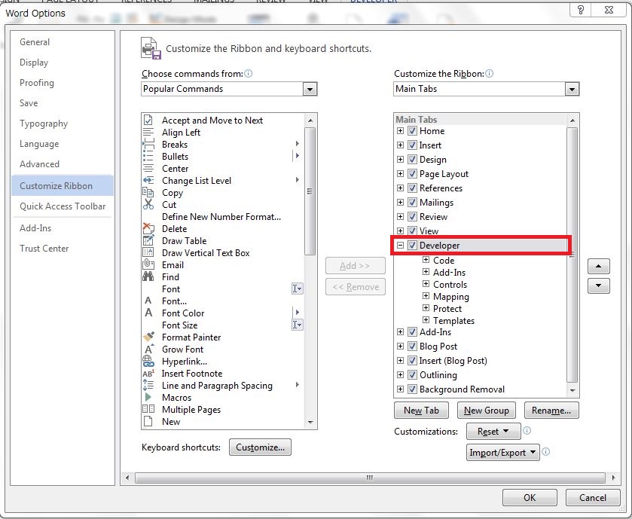Image resolution: width=632 pixels, height=519 pixels.
Task: Click the help question mark in title bar
Action: tap(581, 10)
